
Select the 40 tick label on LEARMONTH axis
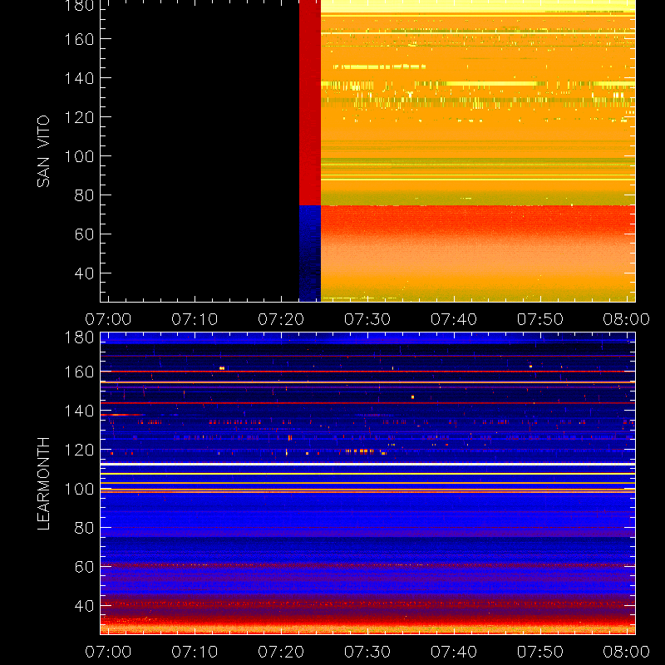point(85,606)
